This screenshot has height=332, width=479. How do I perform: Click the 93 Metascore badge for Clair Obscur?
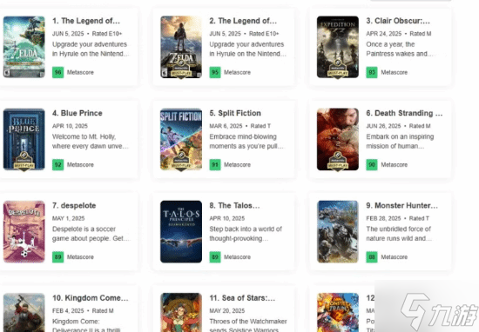click(372, 72)
